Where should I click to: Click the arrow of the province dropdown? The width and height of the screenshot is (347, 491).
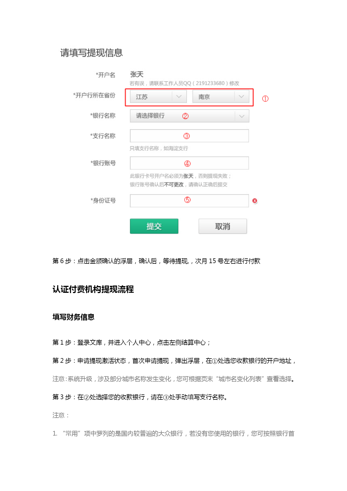coord(179,97)
